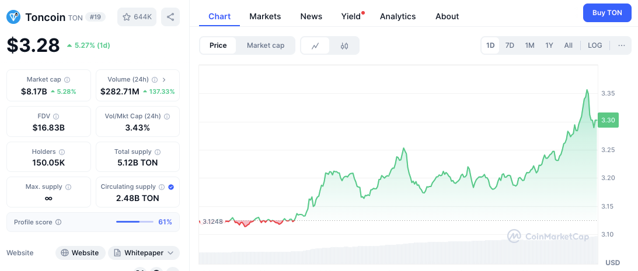Click the Profile score info icon
Viewport: 638px width, 271px height.
[x=58, y=222]
